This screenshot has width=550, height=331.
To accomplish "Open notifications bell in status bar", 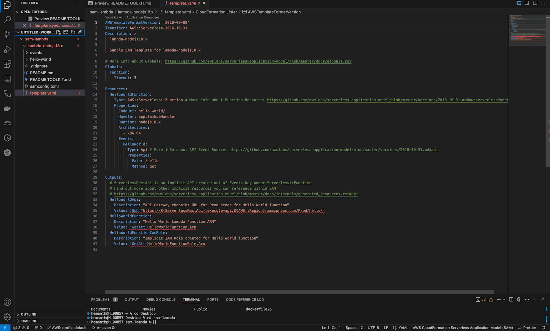I will pyautogui.click(x=543, y=328).
